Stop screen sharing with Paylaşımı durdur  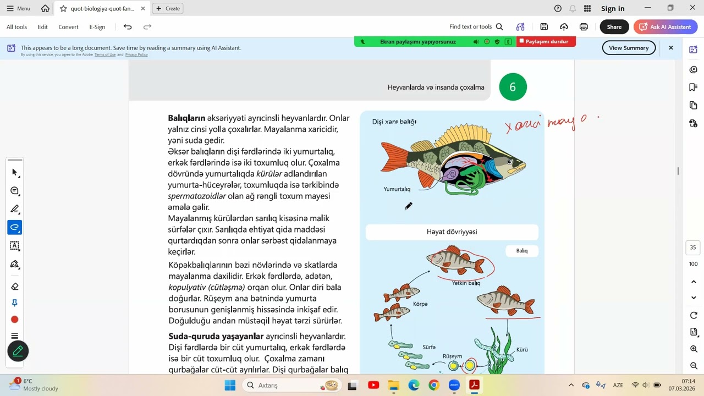click(x=546, y=41)
